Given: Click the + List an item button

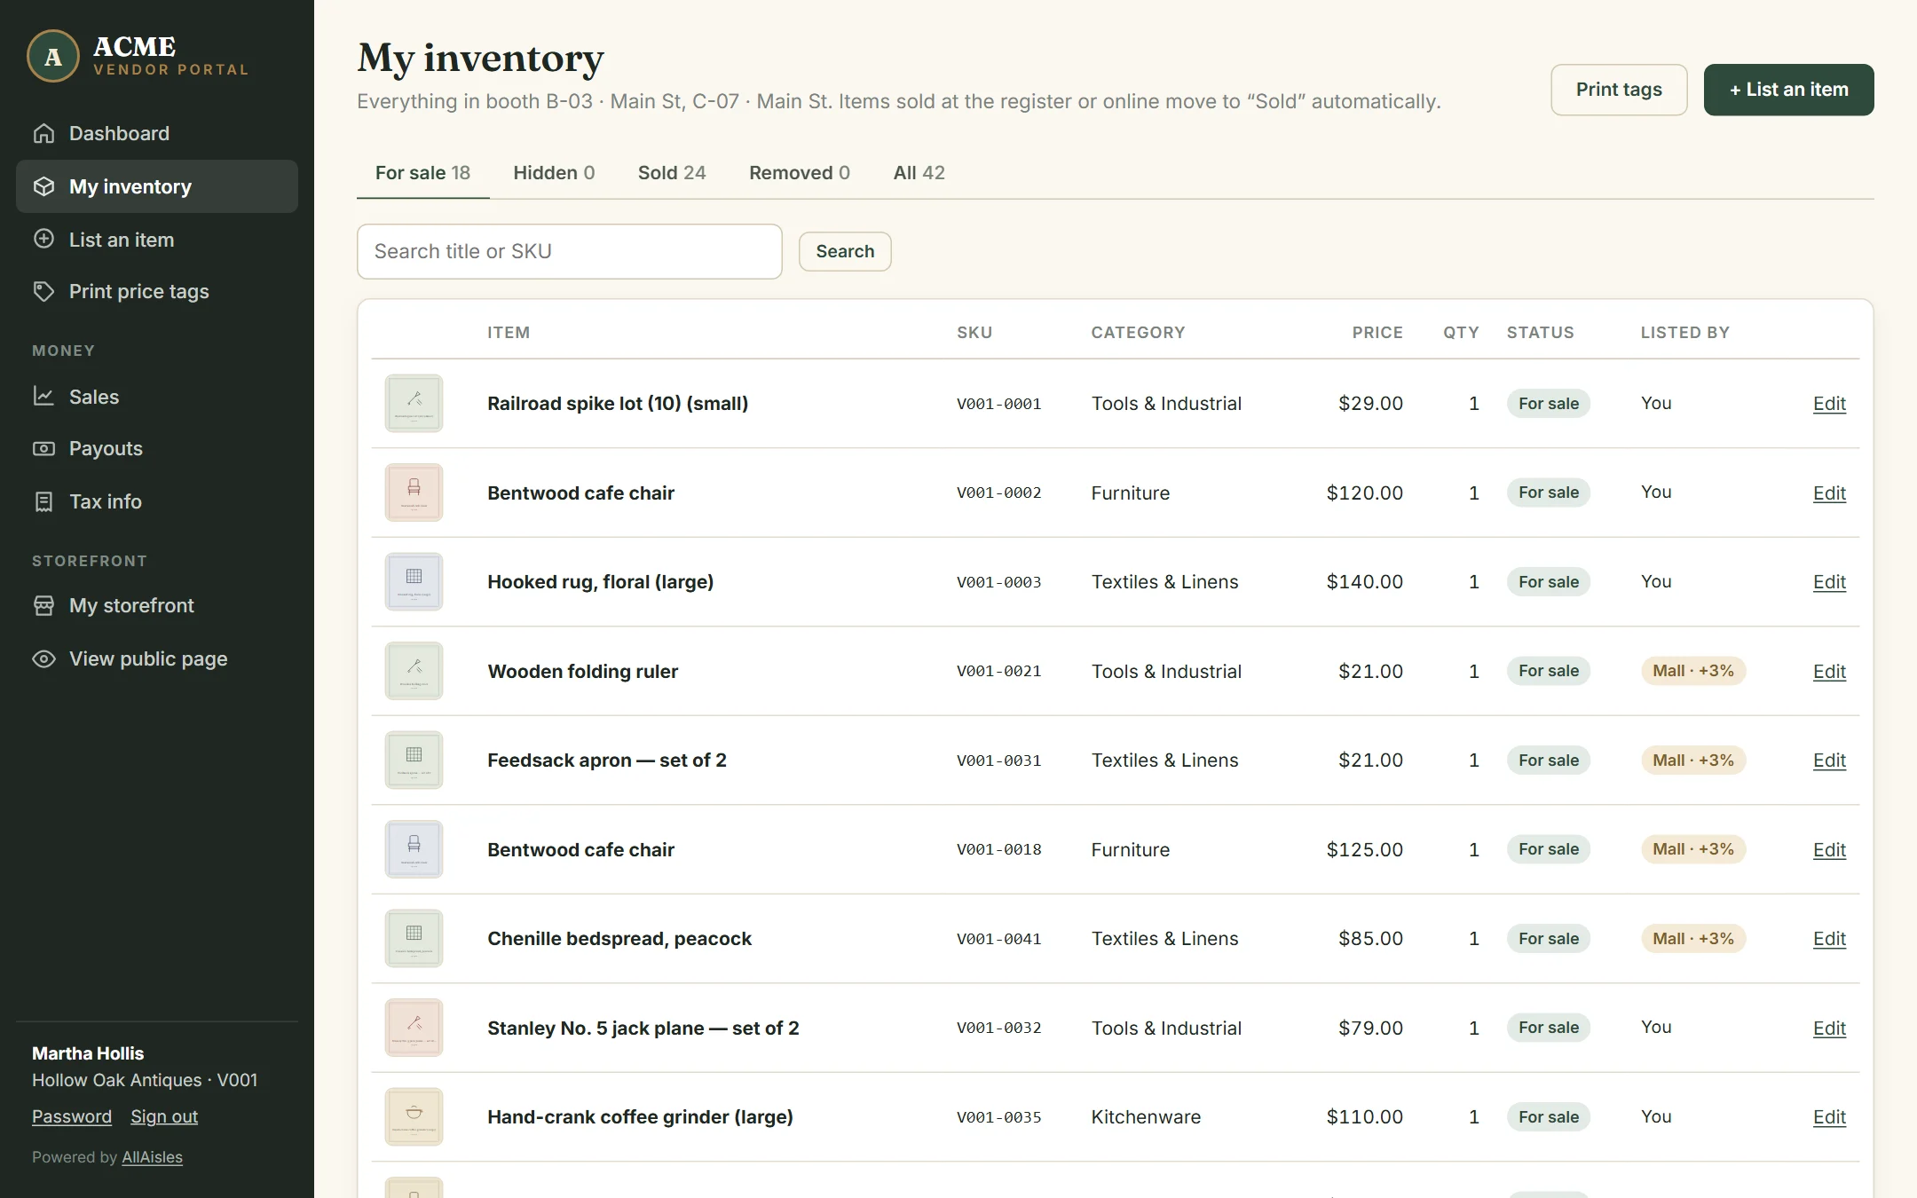Looking at the screenshot, I should [x=1788, y=90].
